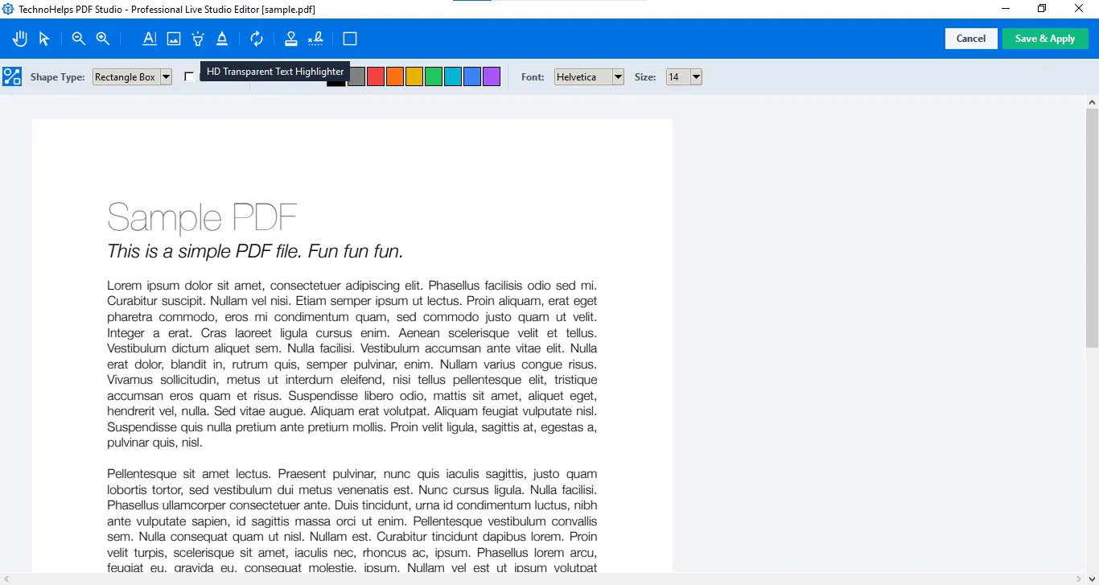Click the marker tip with underline icon
This screenshot has height=585, width=1099.
point(222,39)
